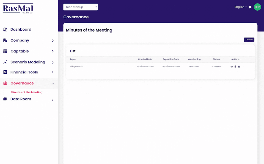
Task: Edit the Hiring new CFO entry
Action: click(x=239, y=67)
